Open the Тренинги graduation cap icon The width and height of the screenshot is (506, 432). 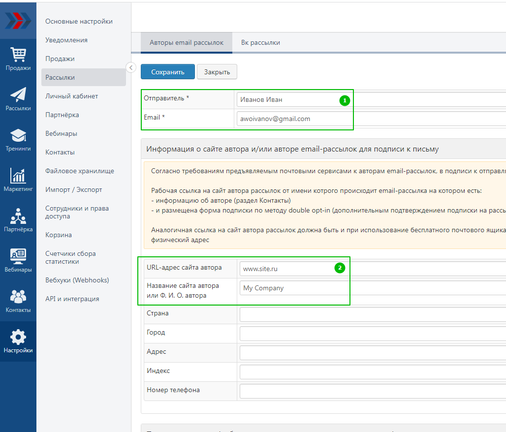pyautogui.click(x=18, y=135)
